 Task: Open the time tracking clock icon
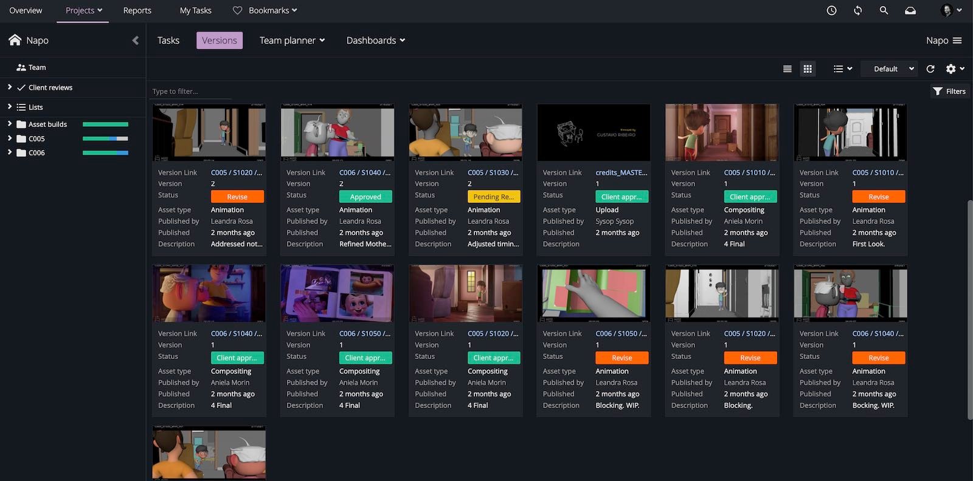pos(831,10)
